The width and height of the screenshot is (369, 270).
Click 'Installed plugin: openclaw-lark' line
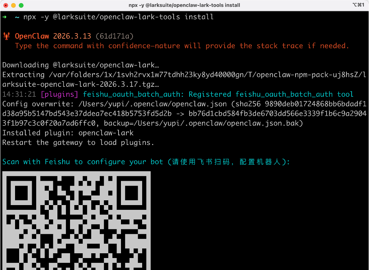68,133
